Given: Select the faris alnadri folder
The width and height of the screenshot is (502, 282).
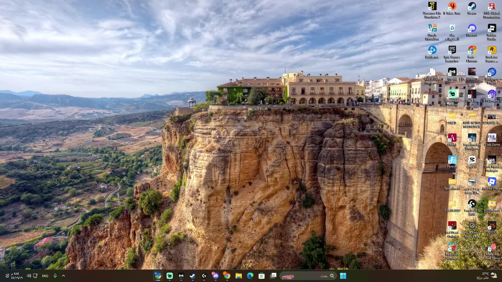Looking at the screenshot, I should (x=452, y=184).
